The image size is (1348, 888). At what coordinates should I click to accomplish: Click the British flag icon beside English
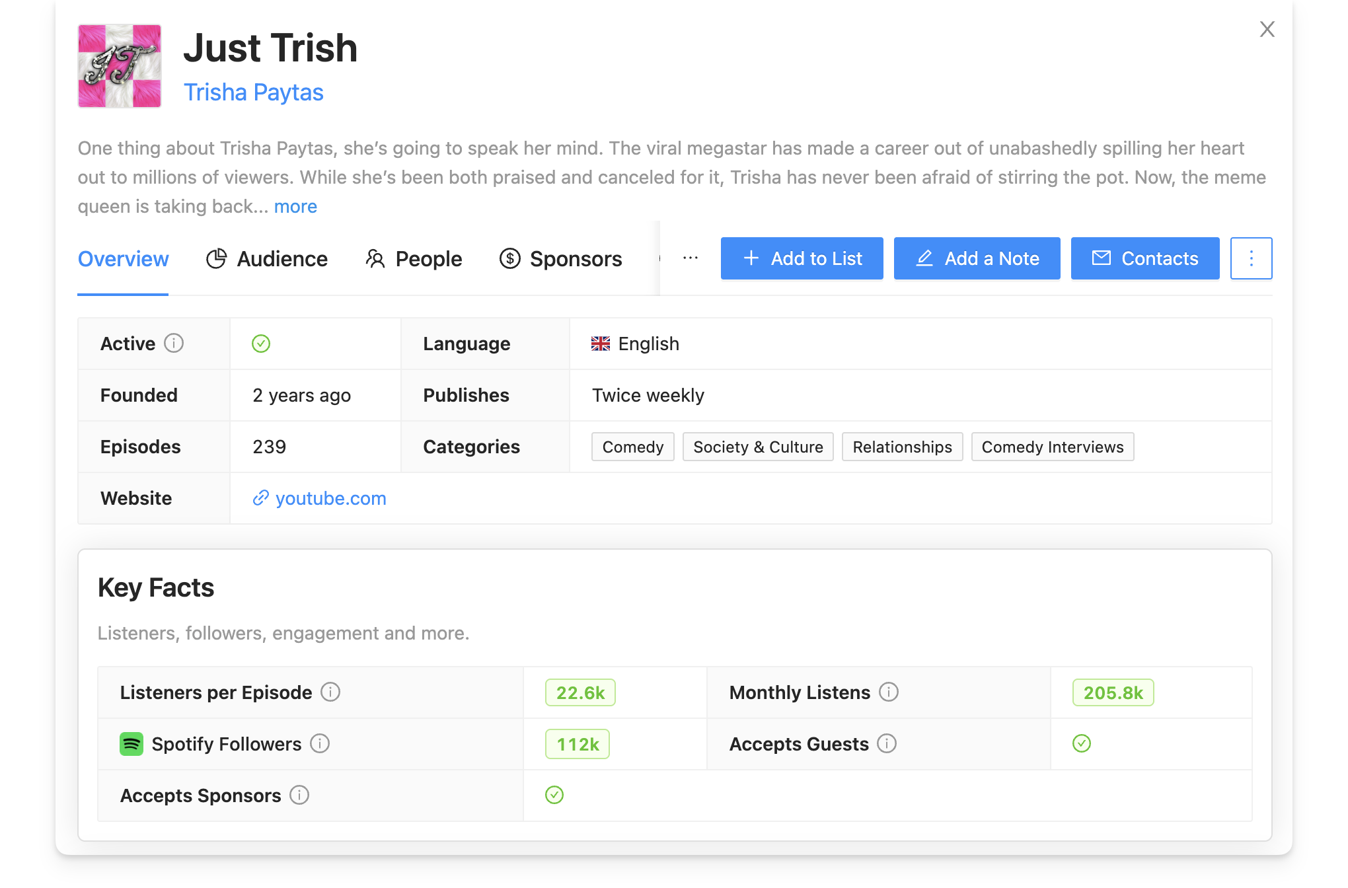(x=599, y=344)
